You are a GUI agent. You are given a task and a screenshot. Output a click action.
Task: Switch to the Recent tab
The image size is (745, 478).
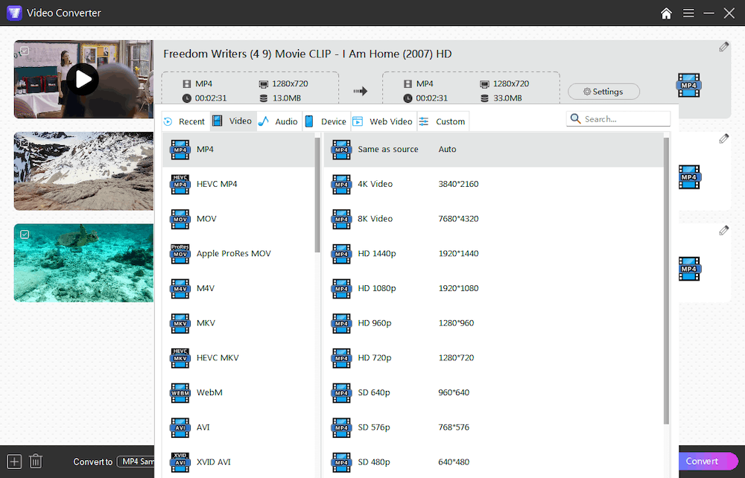pyautogui.click(x=184, y=121)
